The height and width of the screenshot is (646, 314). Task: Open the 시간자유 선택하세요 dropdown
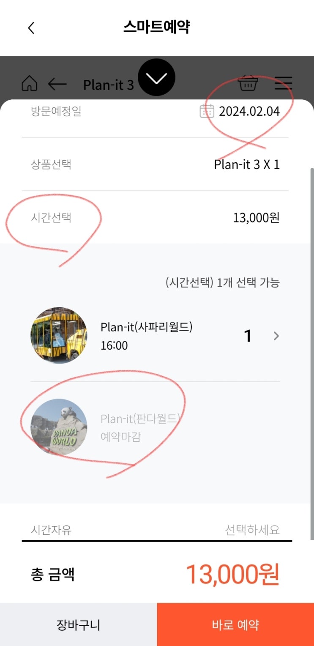pos(157,530)
